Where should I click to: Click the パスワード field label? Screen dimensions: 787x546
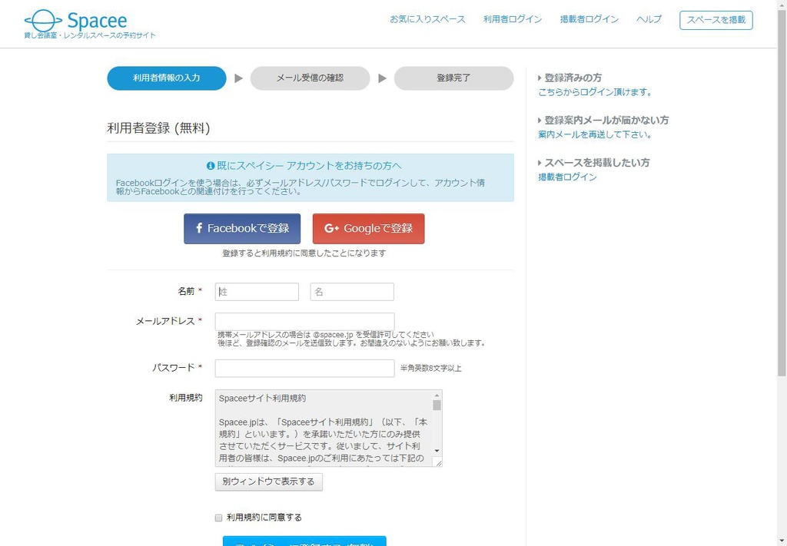173,368
